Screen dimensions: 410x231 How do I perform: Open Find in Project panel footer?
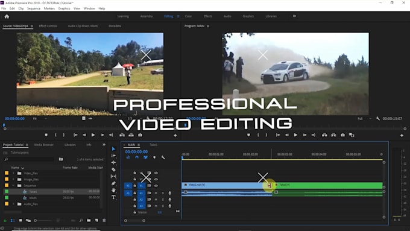[81, 221]
